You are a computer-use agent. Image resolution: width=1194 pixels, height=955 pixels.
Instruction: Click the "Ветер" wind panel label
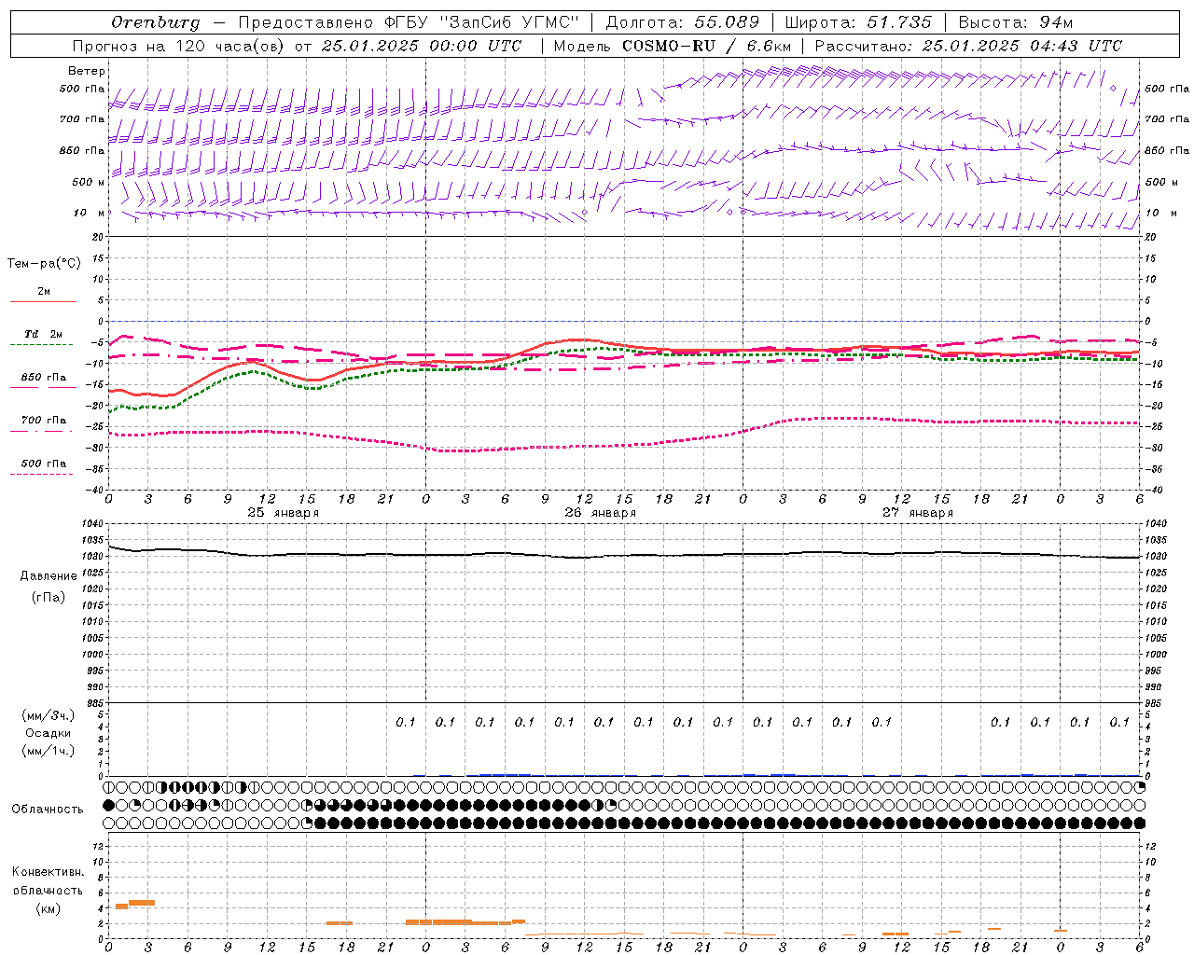(x=87, y=71)
